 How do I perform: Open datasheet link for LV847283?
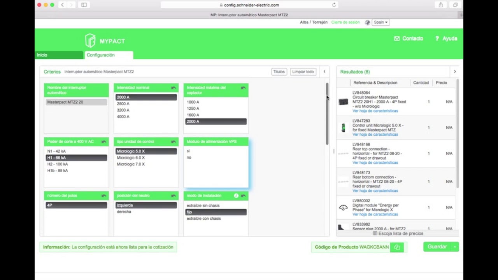375,135
